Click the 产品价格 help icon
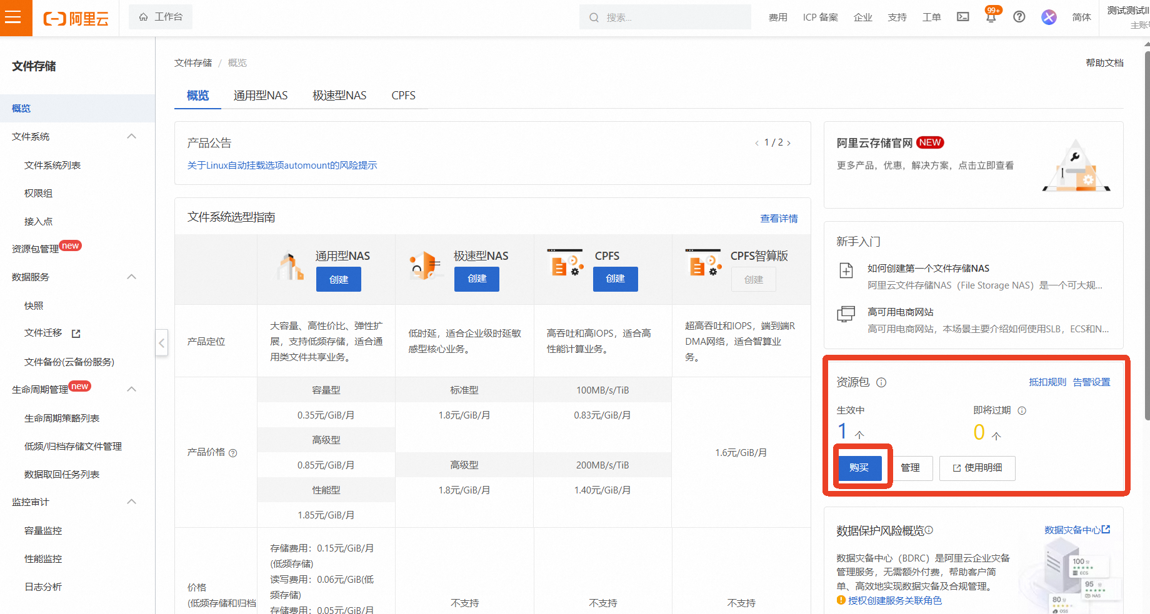1150x614 pixels. click(x=233, y=453)
